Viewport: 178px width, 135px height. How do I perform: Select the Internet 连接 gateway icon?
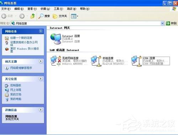56,39
